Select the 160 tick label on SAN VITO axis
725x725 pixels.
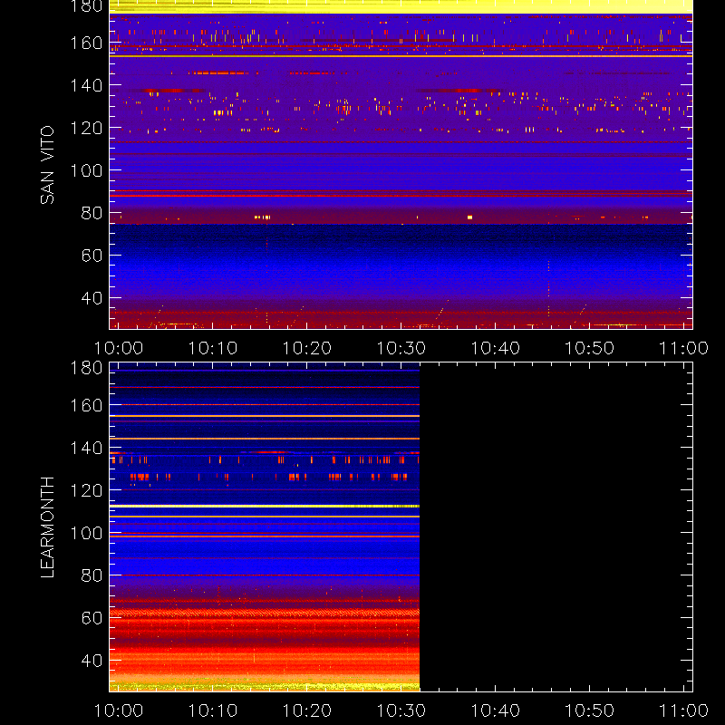[86, 43]
